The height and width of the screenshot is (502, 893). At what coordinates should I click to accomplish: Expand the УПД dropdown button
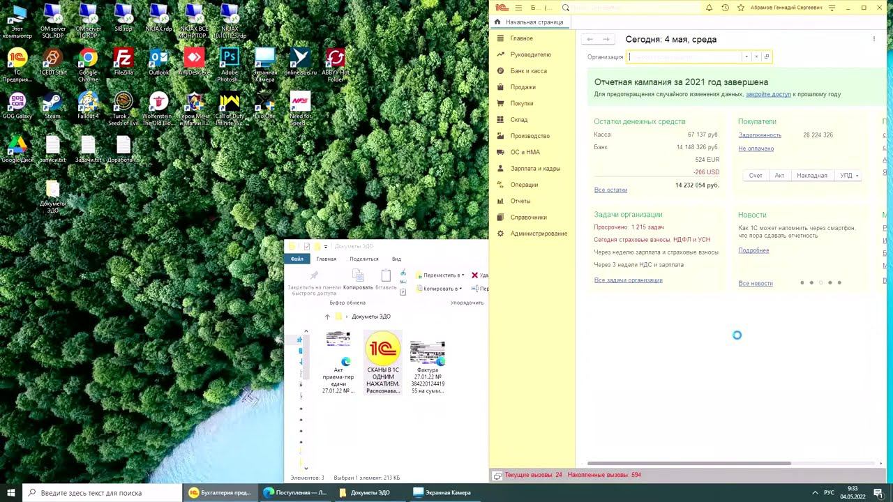tap(848, 176)
